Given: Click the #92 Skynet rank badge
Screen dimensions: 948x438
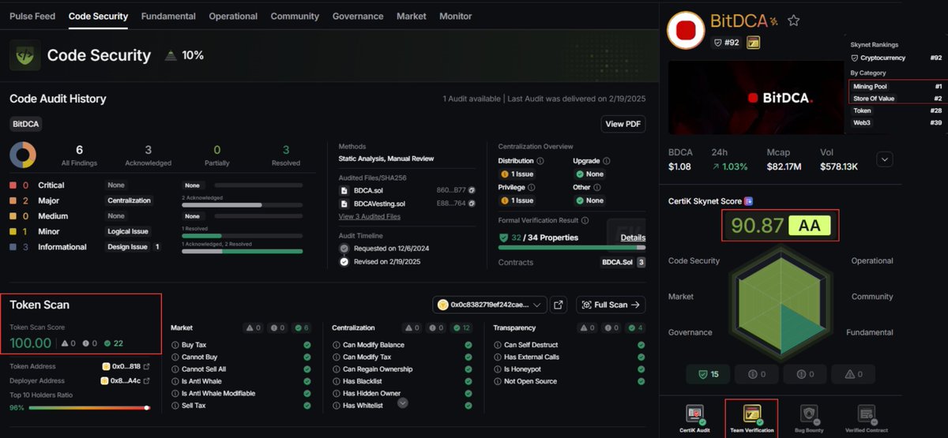Looking at the screenshot, I should tap(726, 43).
